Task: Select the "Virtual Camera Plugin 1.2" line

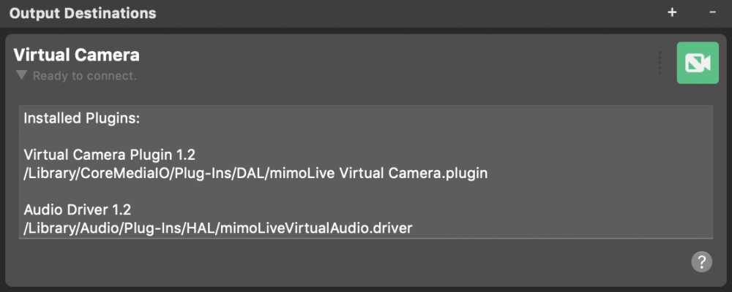Action: pos(109,155)
